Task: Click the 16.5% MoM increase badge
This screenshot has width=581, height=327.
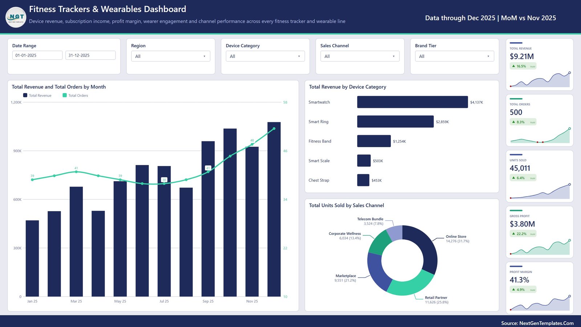Action: 523,66
